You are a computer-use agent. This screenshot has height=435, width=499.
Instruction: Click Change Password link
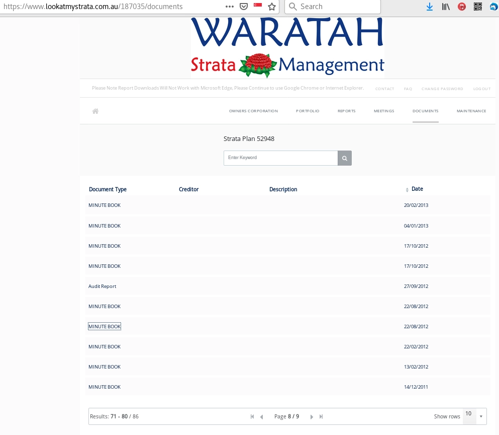[x=442, y=89]
